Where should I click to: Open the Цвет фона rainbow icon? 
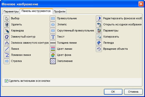tap(53, 55)
